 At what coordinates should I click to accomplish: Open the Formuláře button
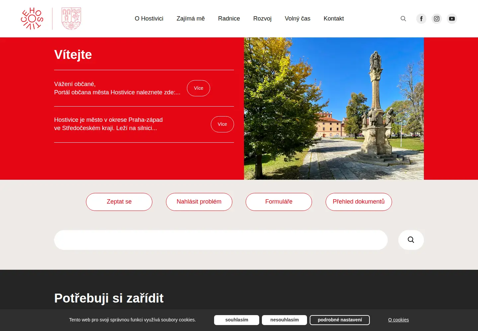coord(279,202)
